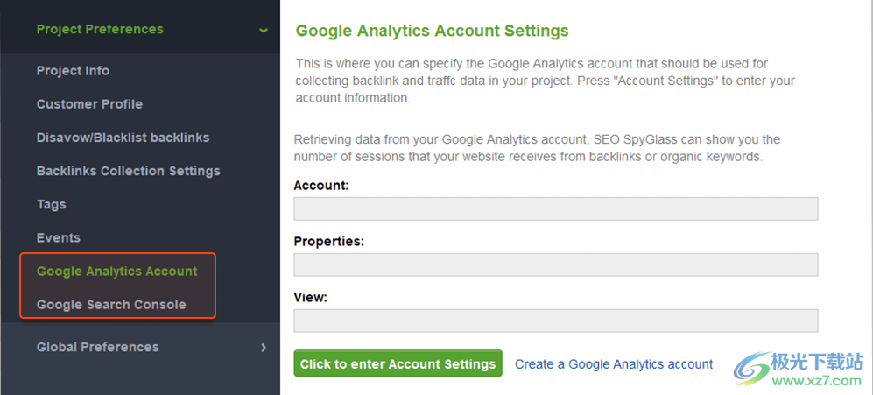
Task: Click the 'Click to enter Account Settings' button
Action: pos(398,363)
